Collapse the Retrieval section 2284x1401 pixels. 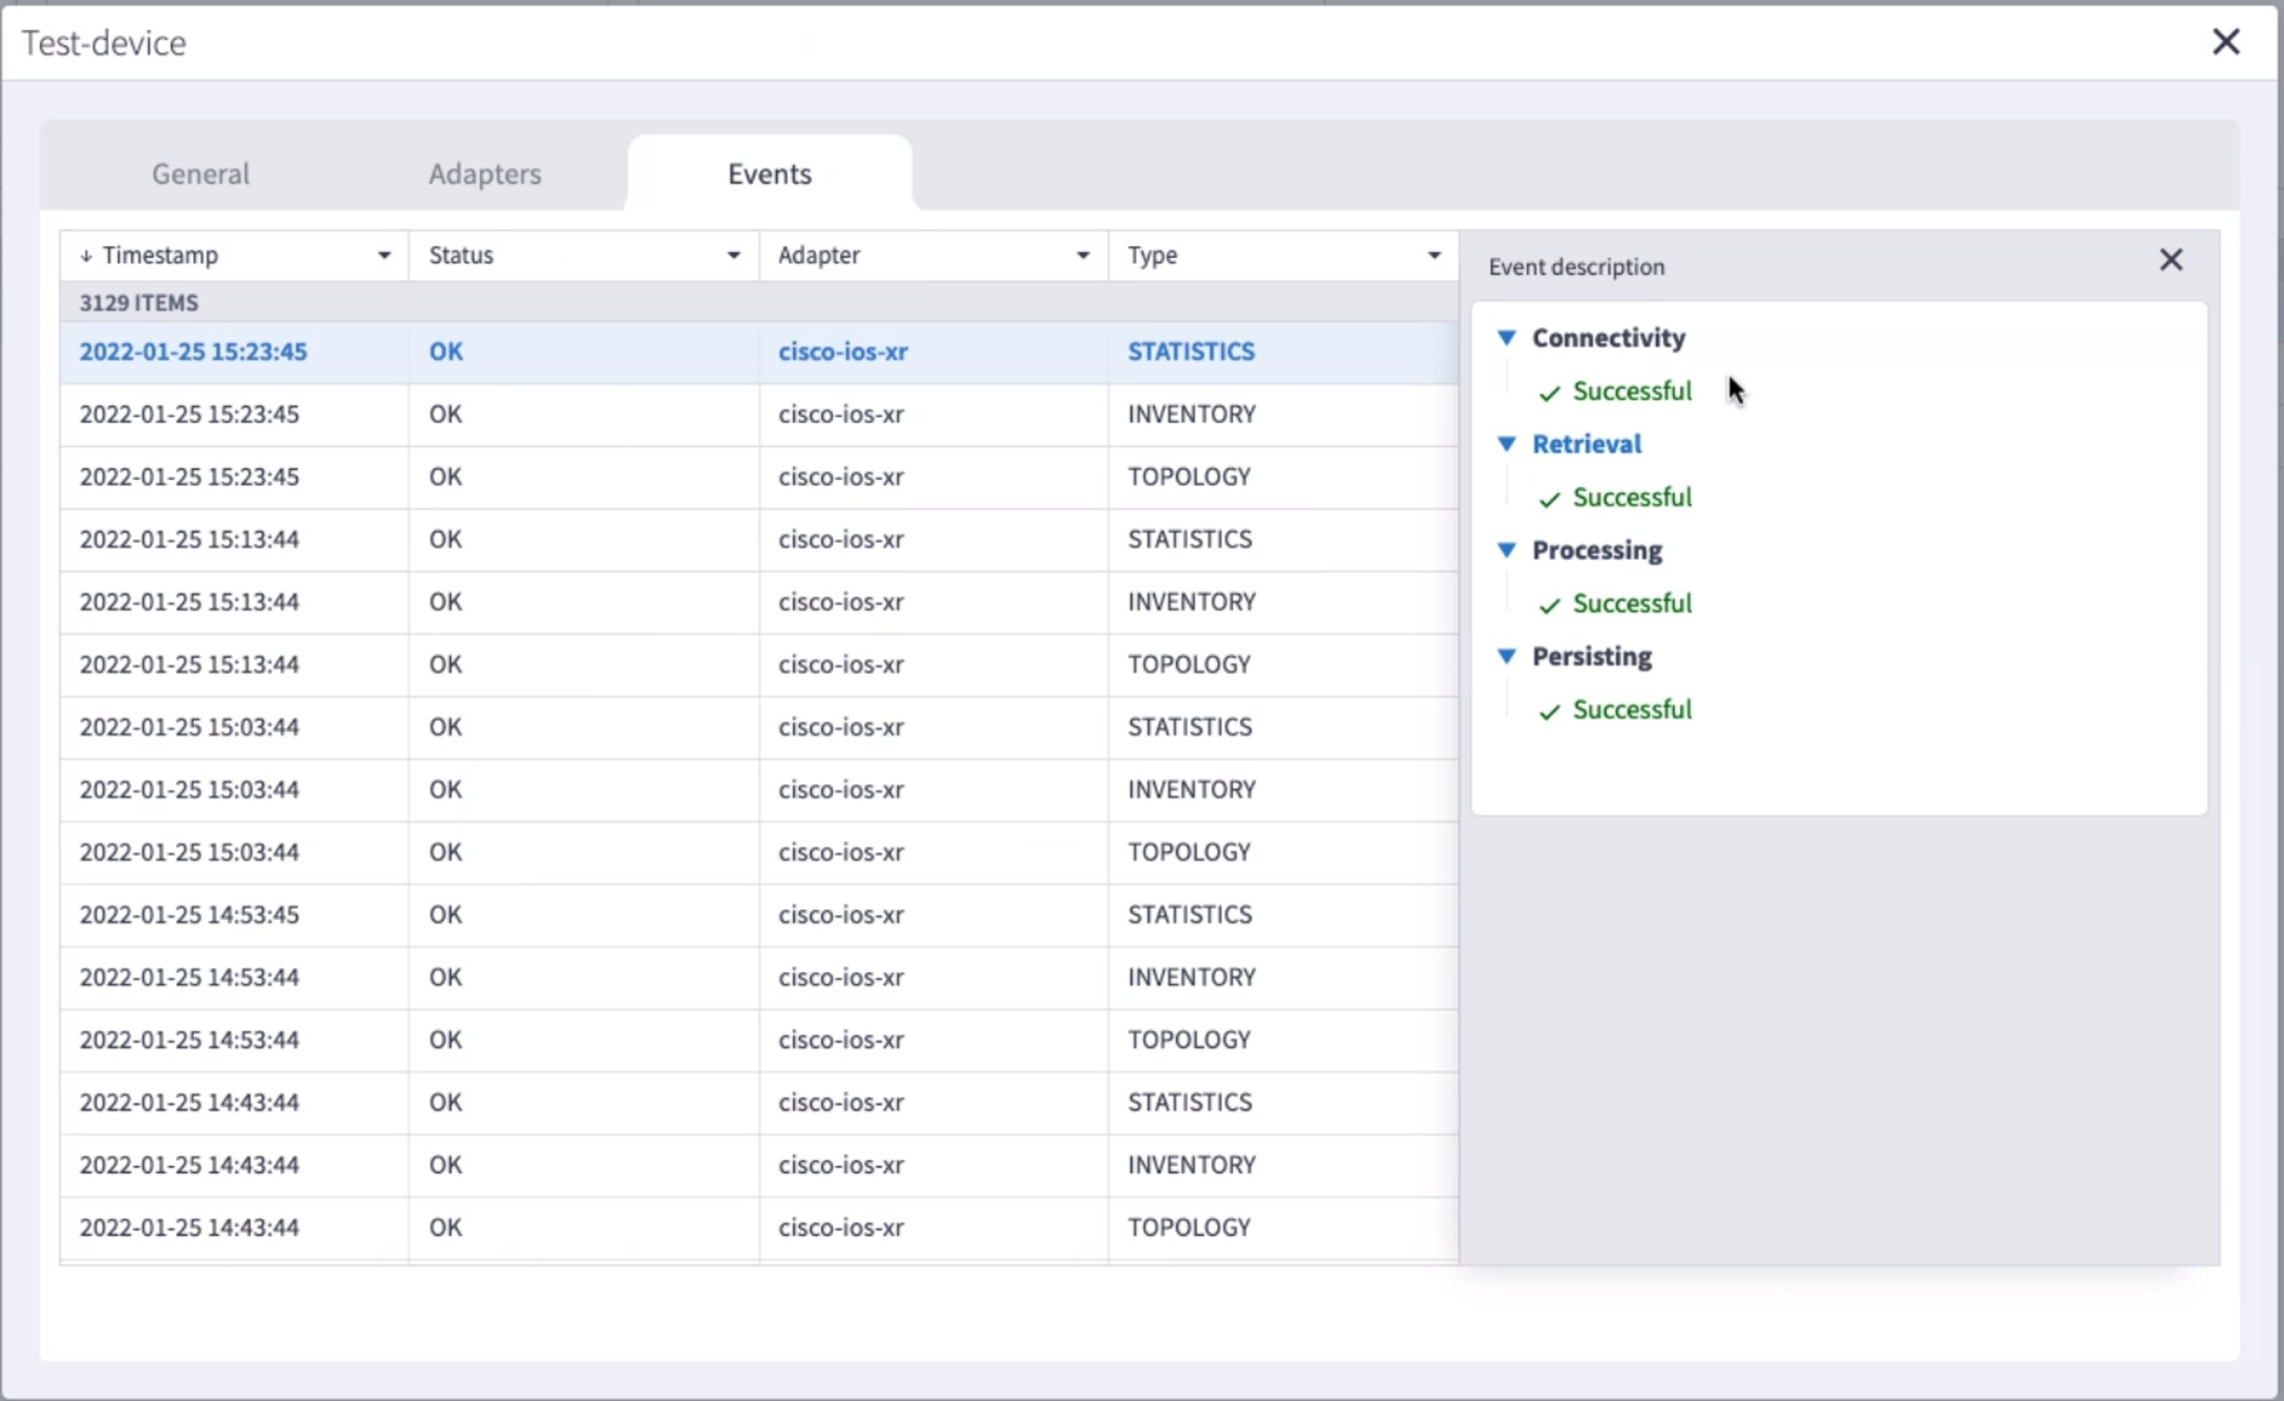1506,444
